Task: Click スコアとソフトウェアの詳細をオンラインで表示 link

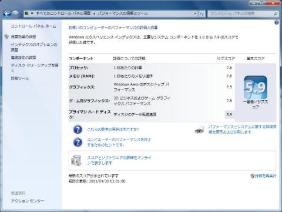Action: [x=119, y=160]
